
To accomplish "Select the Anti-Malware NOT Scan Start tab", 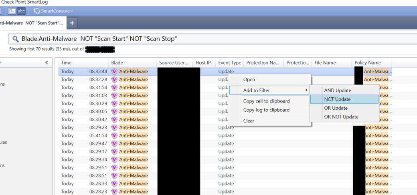I will 32,23.
